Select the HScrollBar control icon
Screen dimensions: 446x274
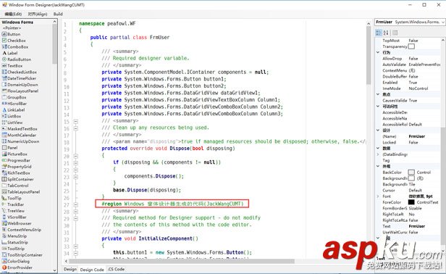[4, 104]
